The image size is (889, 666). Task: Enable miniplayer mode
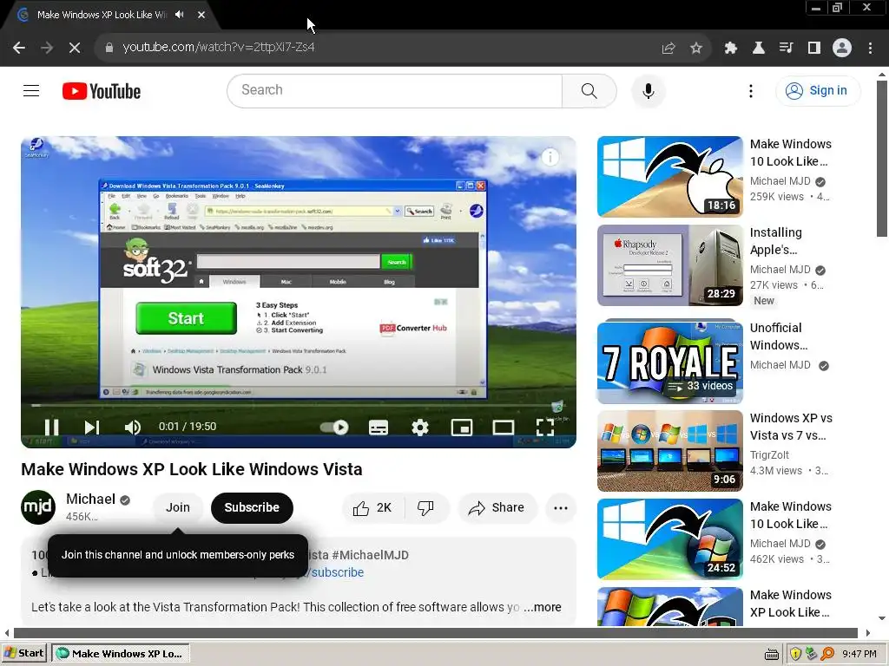462,427
